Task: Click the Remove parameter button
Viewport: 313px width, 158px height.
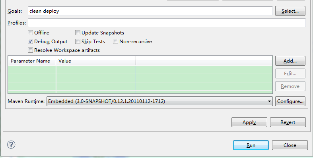Action: [290, 86]
